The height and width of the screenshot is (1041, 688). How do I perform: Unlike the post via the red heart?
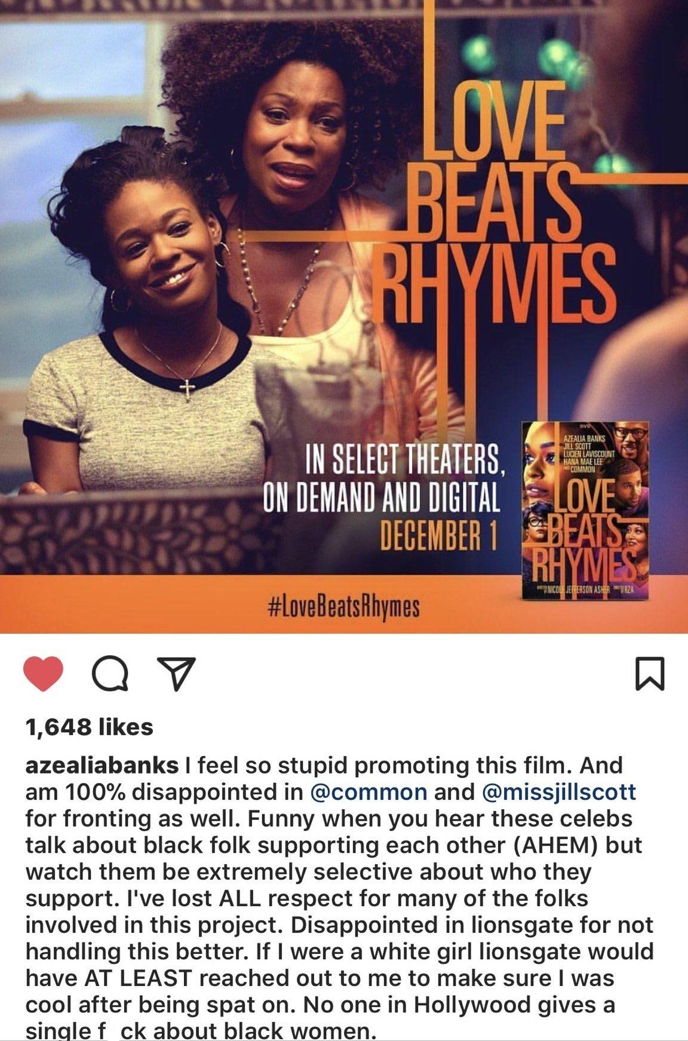tap(44, 674)
